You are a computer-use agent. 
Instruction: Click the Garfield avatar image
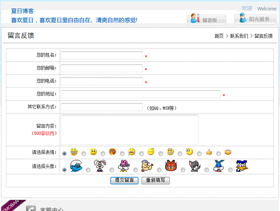point(171,166)
